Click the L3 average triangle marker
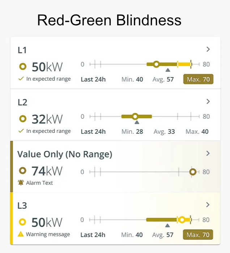 167,226
